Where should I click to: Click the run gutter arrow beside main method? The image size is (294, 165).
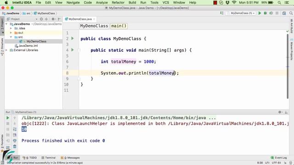tap(73, 50)
